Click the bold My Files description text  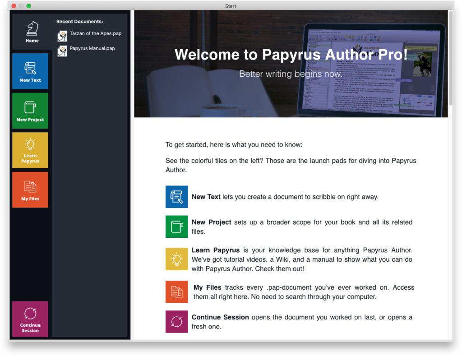tap(208, 287)
